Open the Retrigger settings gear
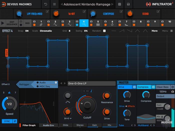The image size is (175, 131). coord(56,82)
